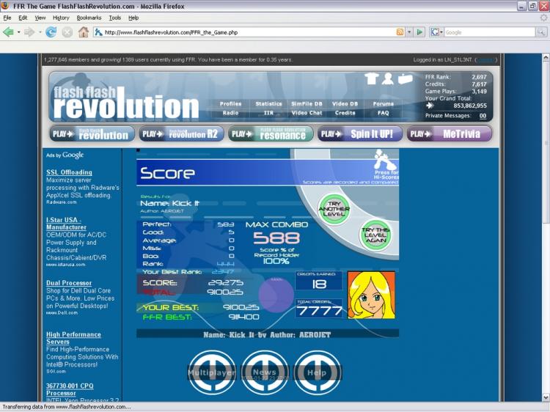This screenshot has height=412, width=550.
Task: Open the SSL Offloading ad link
Action: coord(69,172)
